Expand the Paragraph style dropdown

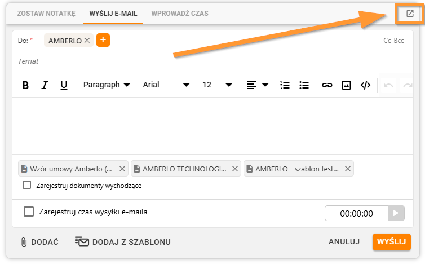(x=107, y=85)
